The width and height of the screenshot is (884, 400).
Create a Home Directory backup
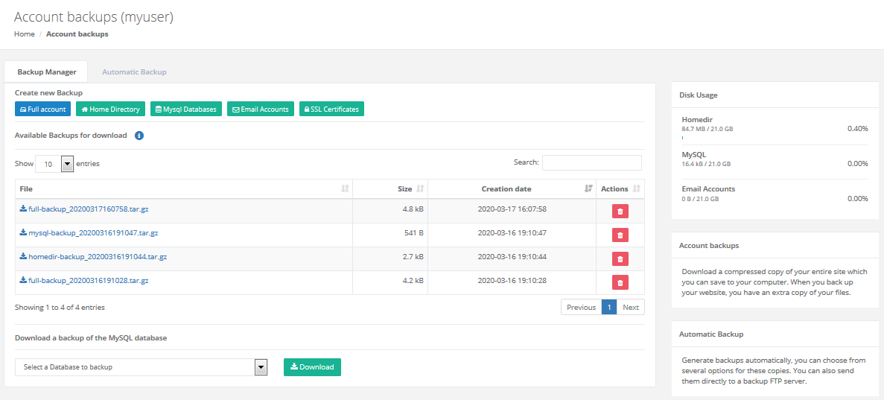(110, 109)
